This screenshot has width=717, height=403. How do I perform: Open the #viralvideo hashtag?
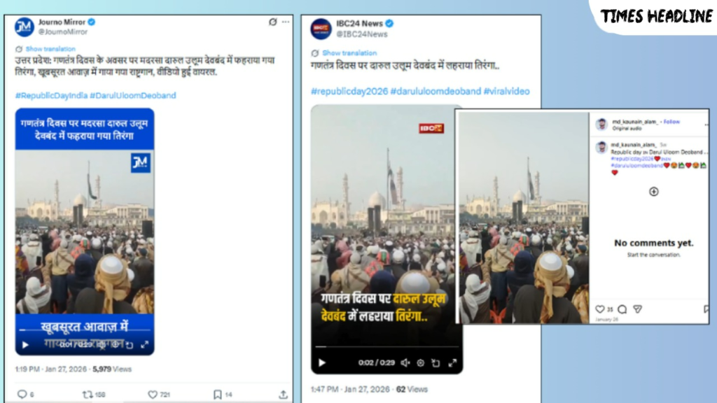point(507,92)
